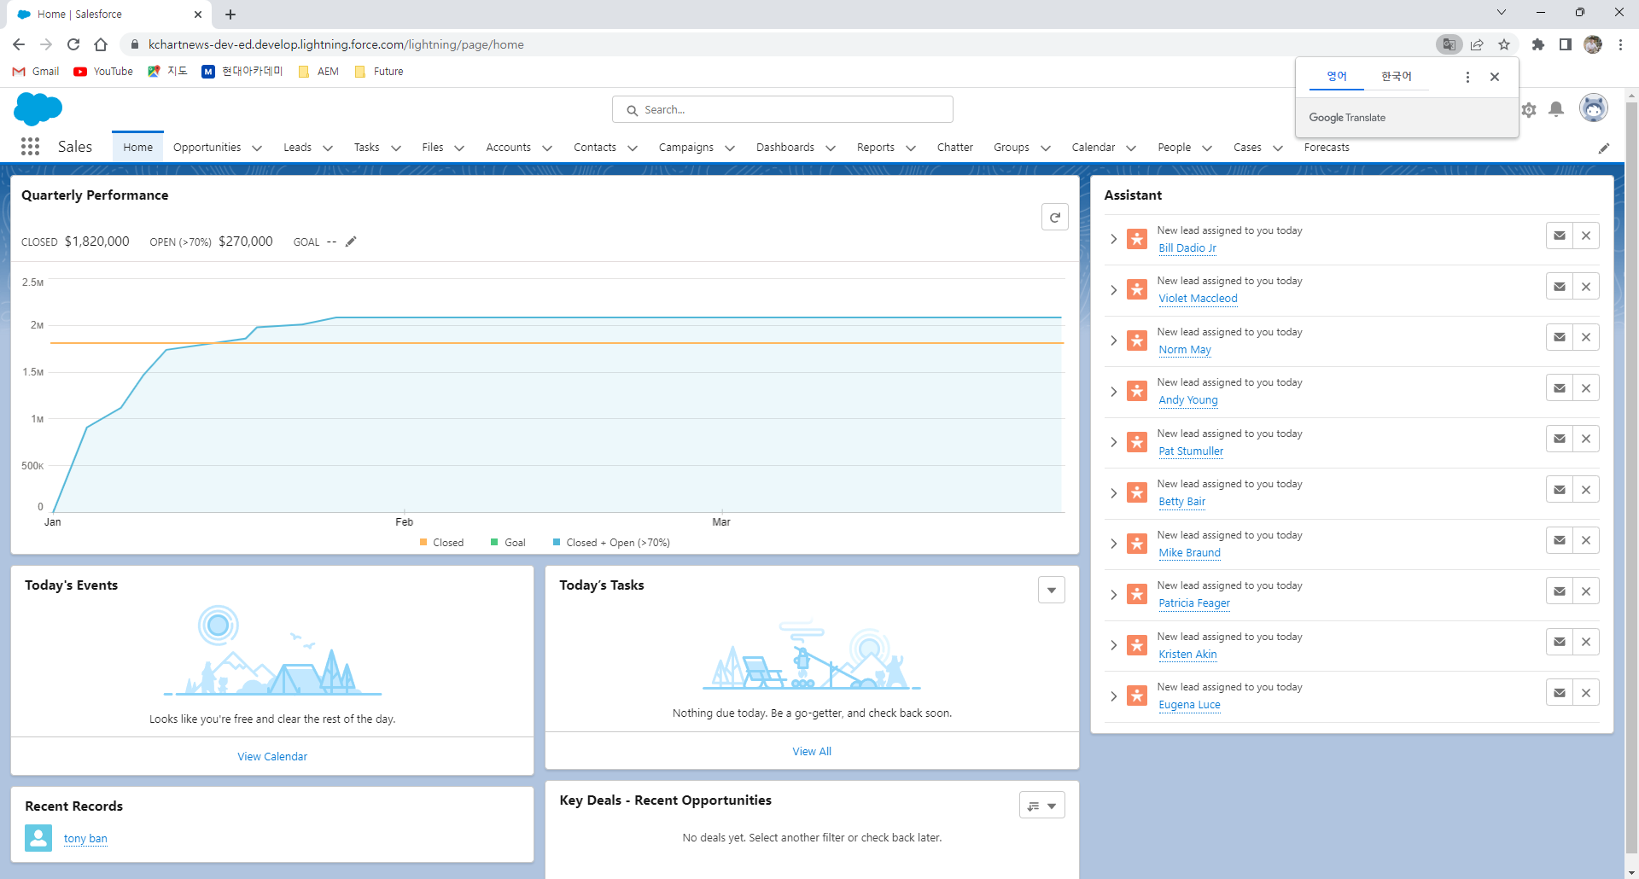Open Key Deals filter dropdown
This screenshot has height=879, width=1639.
pyautogui.click(x=1042, y=806)
